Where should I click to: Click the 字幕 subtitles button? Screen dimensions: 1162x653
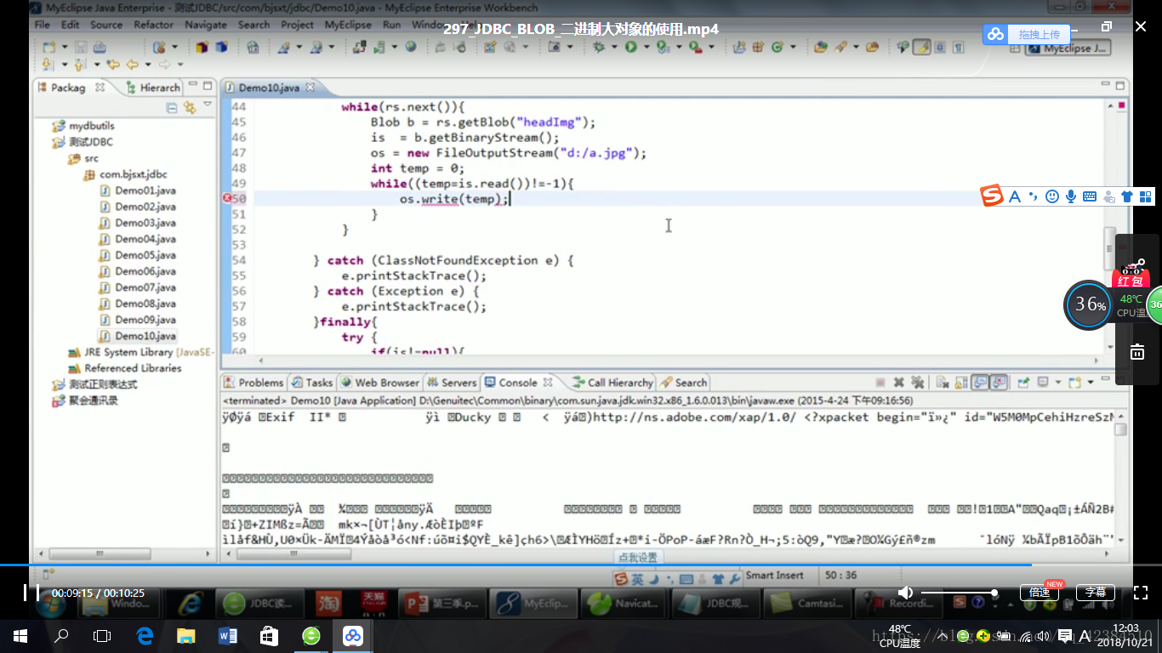1096,592
